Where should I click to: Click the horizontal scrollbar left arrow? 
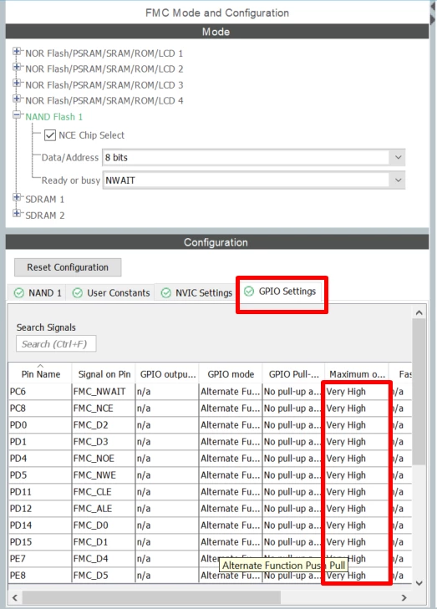[15, 598]
